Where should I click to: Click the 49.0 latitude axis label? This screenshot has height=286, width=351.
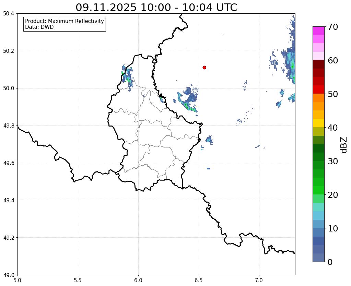9,275
